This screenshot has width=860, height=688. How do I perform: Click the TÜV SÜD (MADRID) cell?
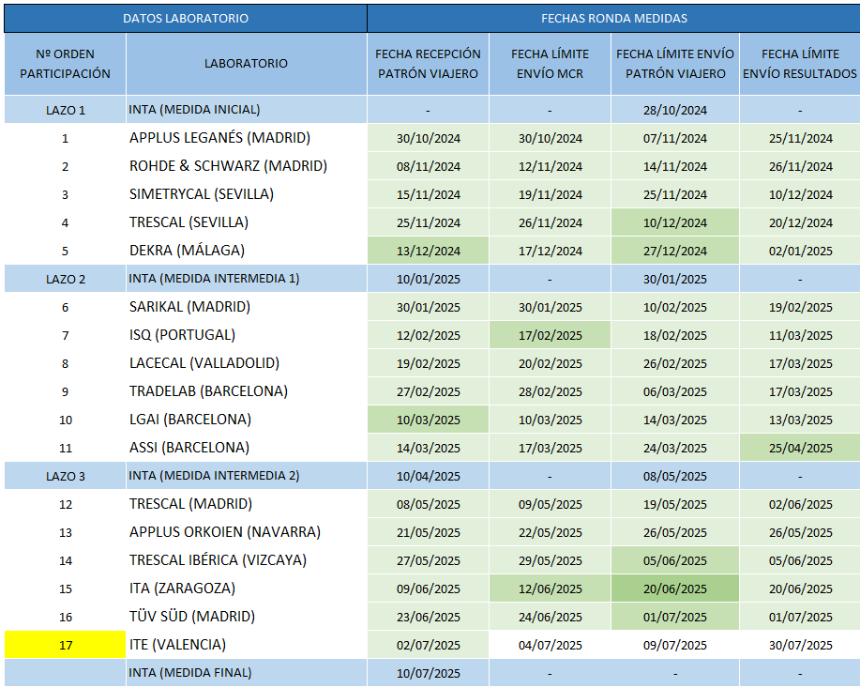point(247,617)
